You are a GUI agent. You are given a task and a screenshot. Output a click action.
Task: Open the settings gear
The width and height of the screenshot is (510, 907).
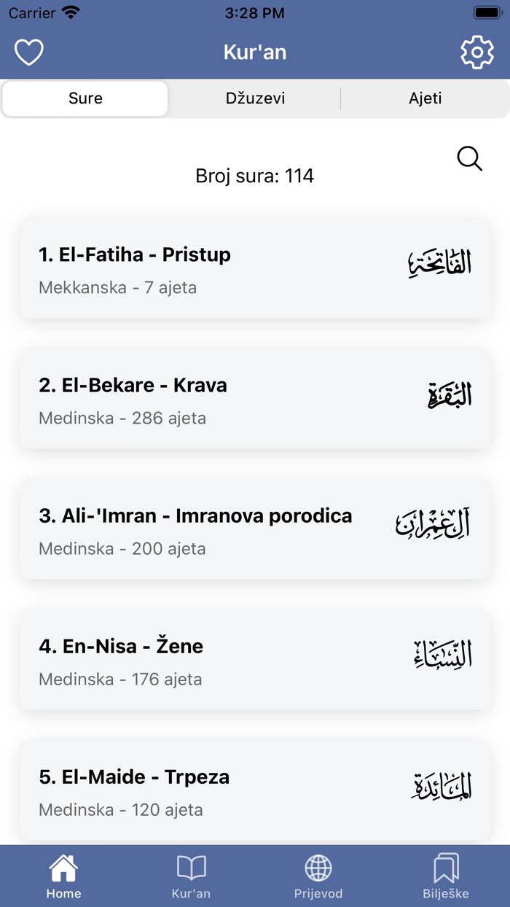coord(477,52)
